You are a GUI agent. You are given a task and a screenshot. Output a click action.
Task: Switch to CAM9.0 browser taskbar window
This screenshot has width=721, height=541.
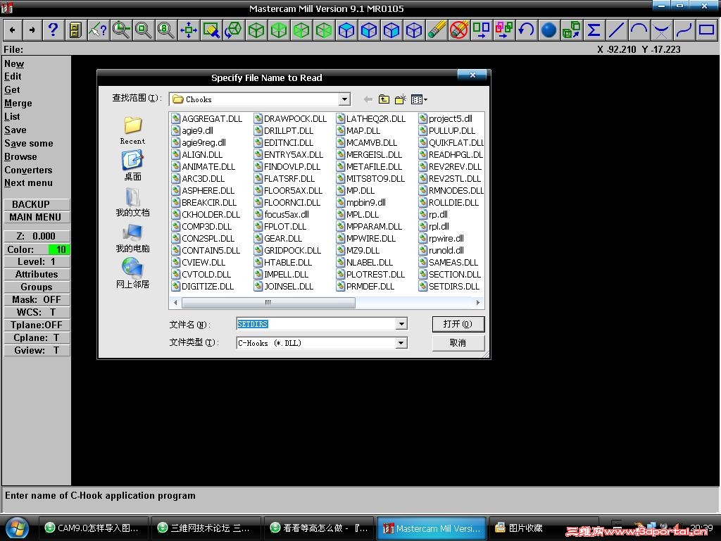93,528
